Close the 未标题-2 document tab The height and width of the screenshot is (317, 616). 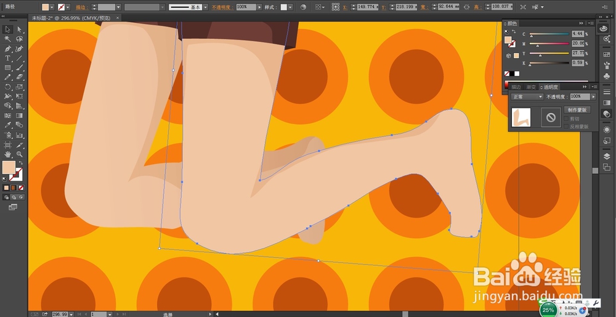point(118,18)
